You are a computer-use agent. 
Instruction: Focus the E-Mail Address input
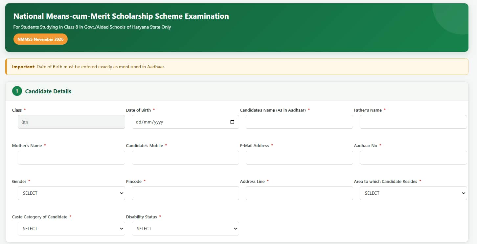[x=299, y=158]
